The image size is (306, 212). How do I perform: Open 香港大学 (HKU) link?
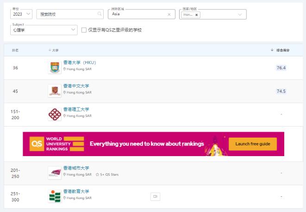pyautogui.click(x=80, y=62)
